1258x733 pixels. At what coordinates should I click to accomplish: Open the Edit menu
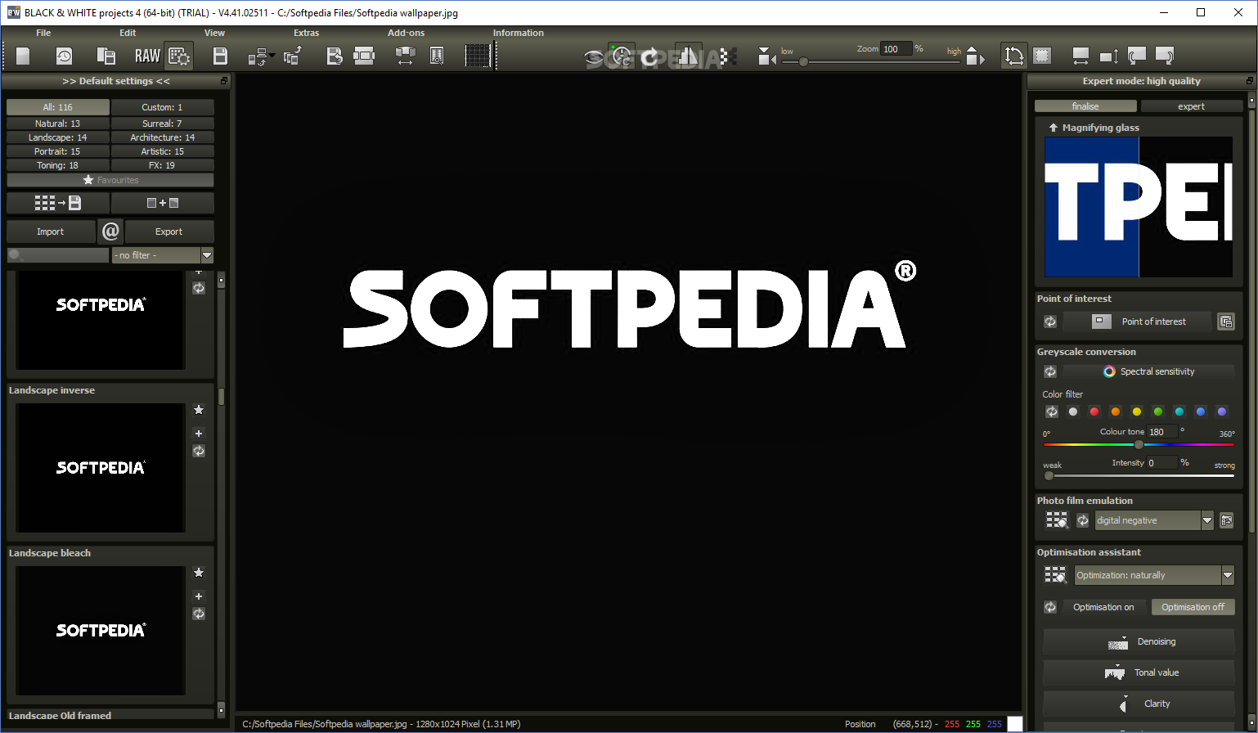128,33
